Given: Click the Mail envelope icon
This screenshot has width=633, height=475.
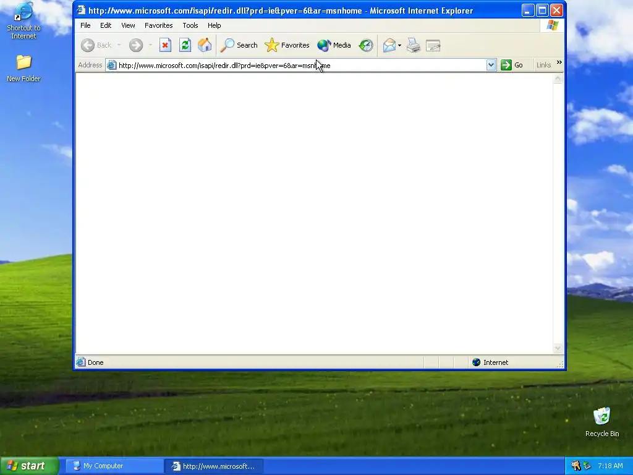Looking at the screenshot, I should click(x=389, y=45).
